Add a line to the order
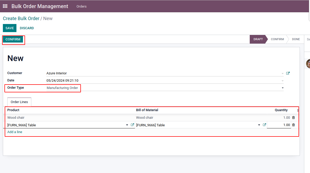310x173 pixels. point(15,132)
